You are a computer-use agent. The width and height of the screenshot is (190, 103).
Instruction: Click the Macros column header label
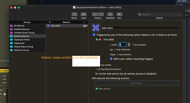click(x=66, y=22)
